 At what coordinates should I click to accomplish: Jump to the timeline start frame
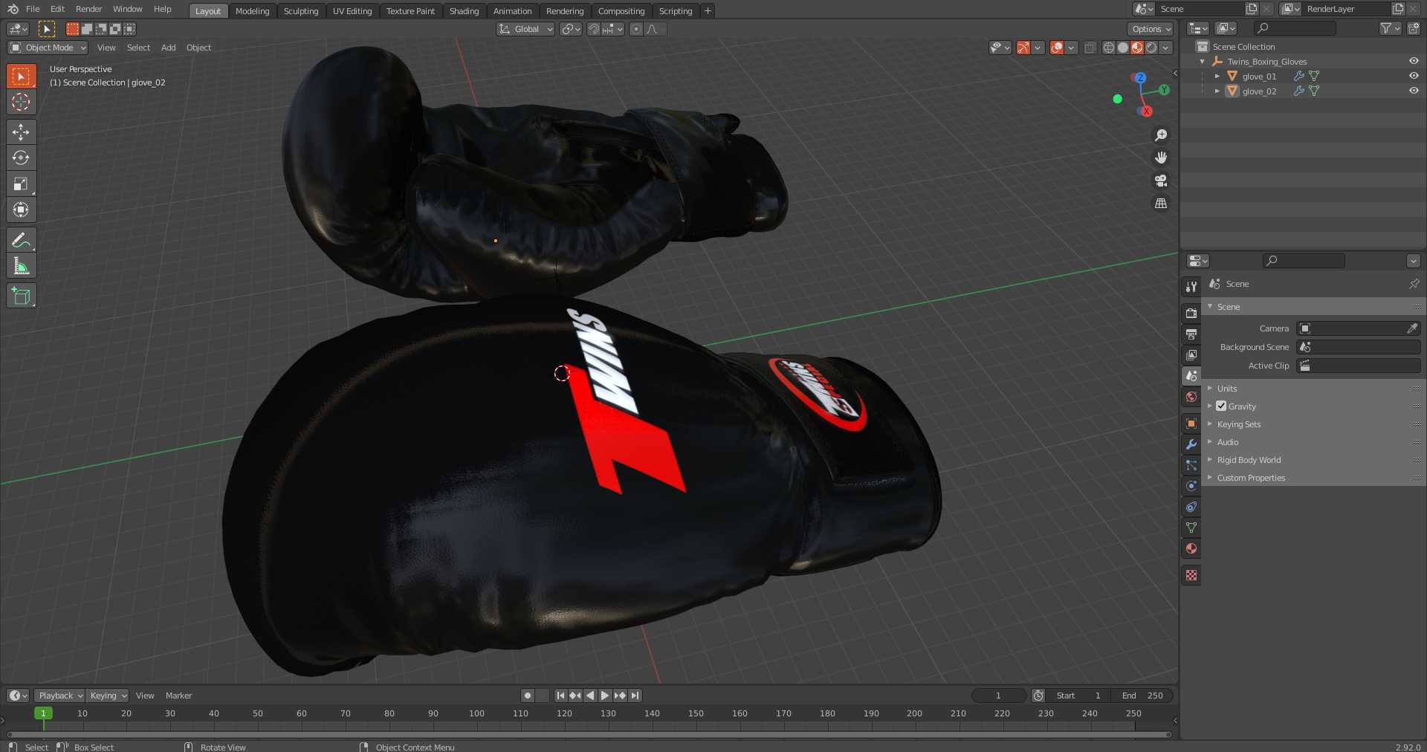point(560,696)
